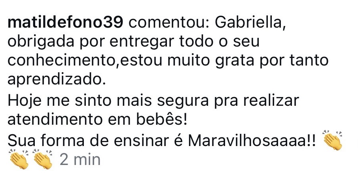The height and width of the screenshot is (178, 358).
Task: Click the clapping hands emoji after Maravilhosaaaa
Action: [x=332, y=140]
